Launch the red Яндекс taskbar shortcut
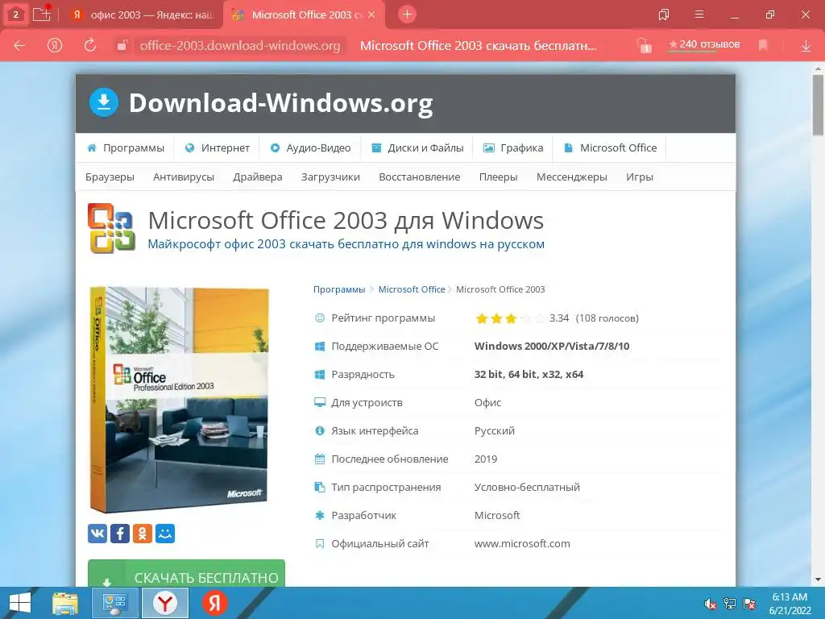The image size is (825, 619). [214, 603]
